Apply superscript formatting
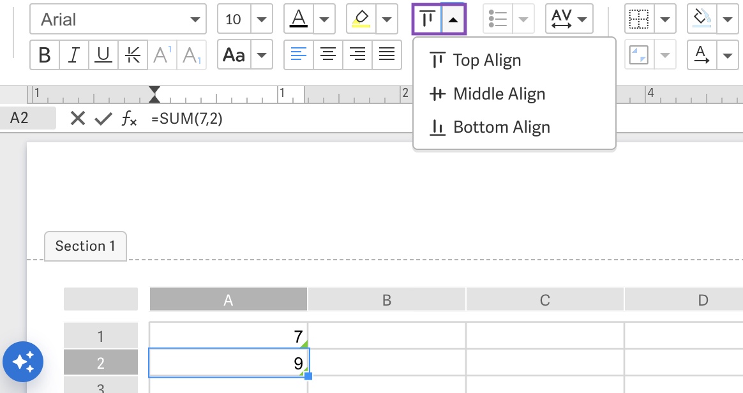This screenshot has height=393, width=743. (x=162, y=55)
